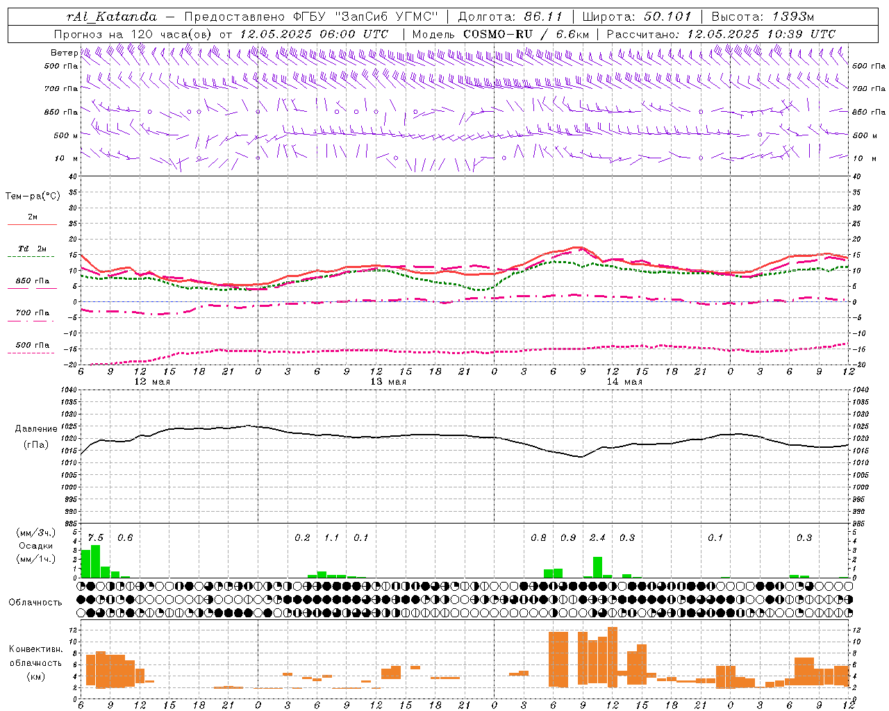The image size is (889, 711).
Task: Click the Ветер wind panel label
Action: (x=64, y=53)
